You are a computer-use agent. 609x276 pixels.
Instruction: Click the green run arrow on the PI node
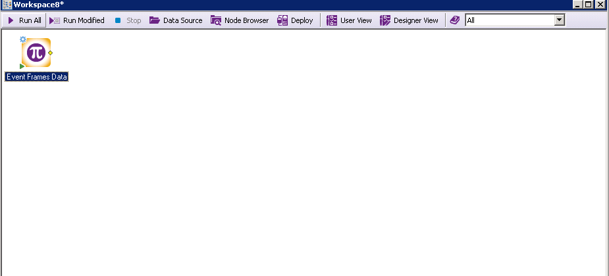[22, 66]
